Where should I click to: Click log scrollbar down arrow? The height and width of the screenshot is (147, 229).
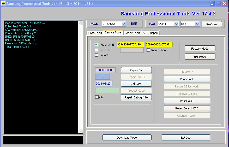pos(81,131)
